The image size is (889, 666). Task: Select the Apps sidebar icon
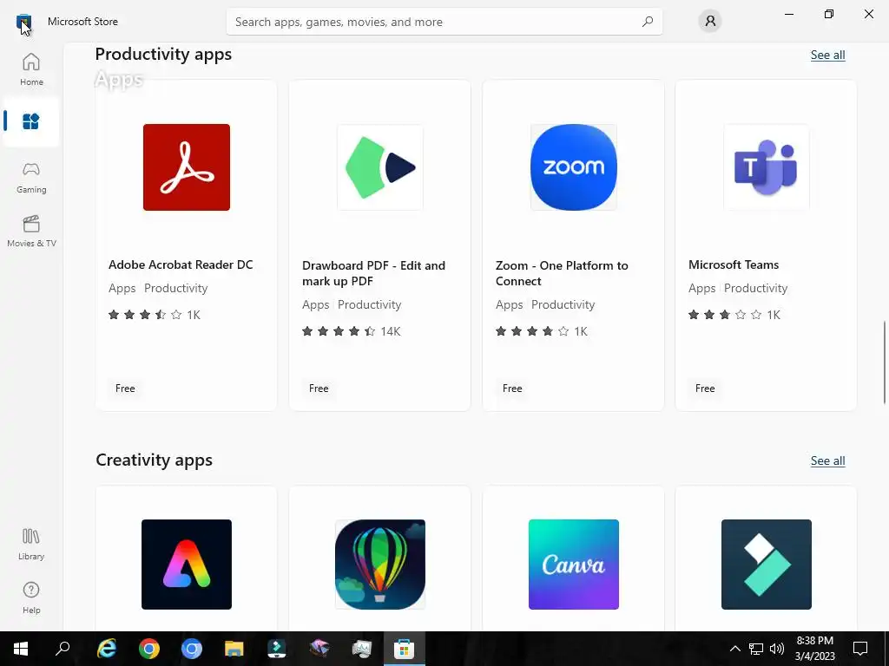point(31,121)
